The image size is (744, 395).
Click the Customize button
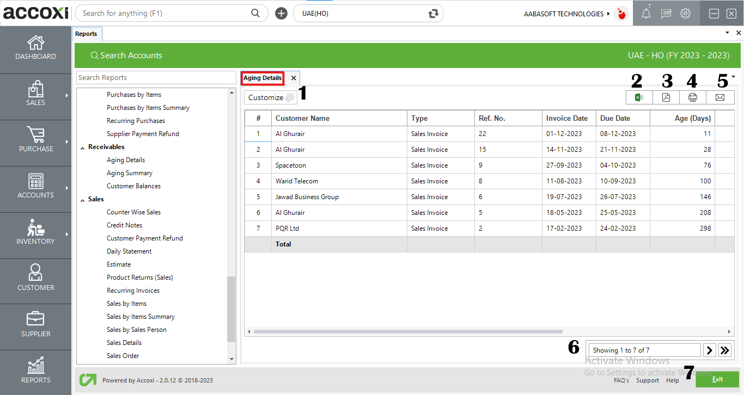tap(271, 97)
